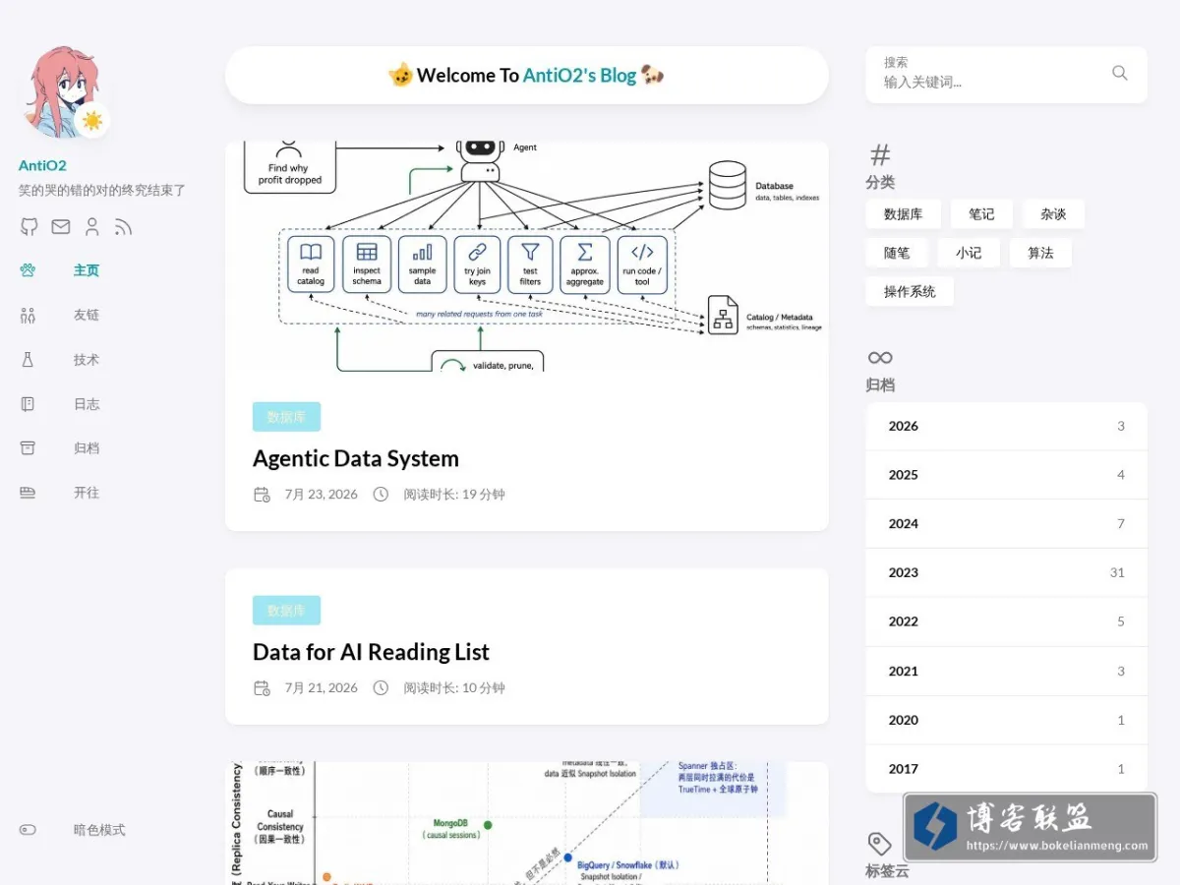Open 开往 in the sidebar menu
Viewport: 1180px width, 885px height.
pos(87,493)
